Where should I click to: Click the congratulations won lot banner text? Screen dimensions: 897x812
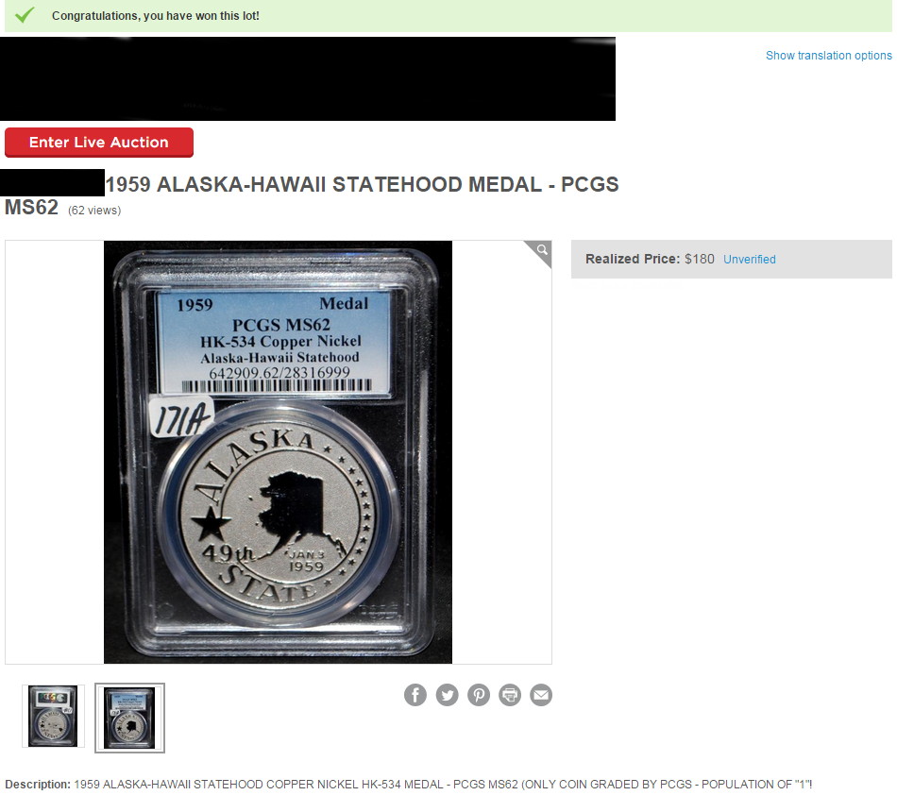(x=156, y=16)
